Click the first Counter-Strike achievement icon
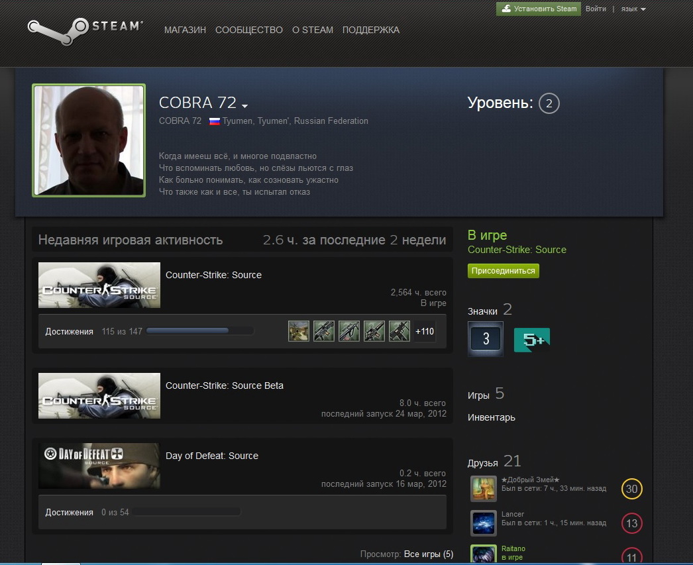 299,331
